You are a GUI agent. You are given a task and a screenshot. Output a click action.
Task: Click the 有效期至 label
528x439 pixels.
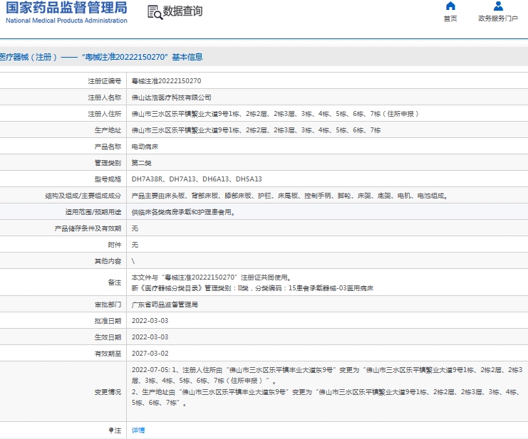108,354
